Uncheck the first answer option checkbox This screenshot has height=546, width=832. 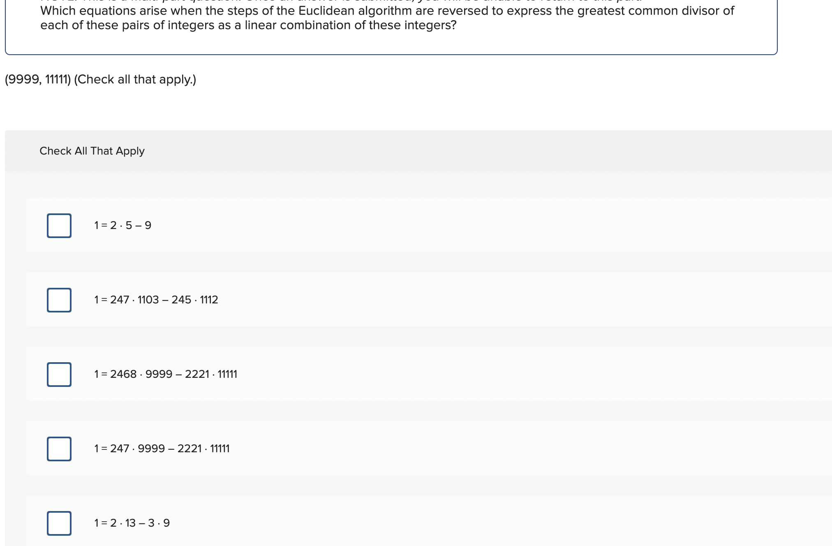coord(59,225)
